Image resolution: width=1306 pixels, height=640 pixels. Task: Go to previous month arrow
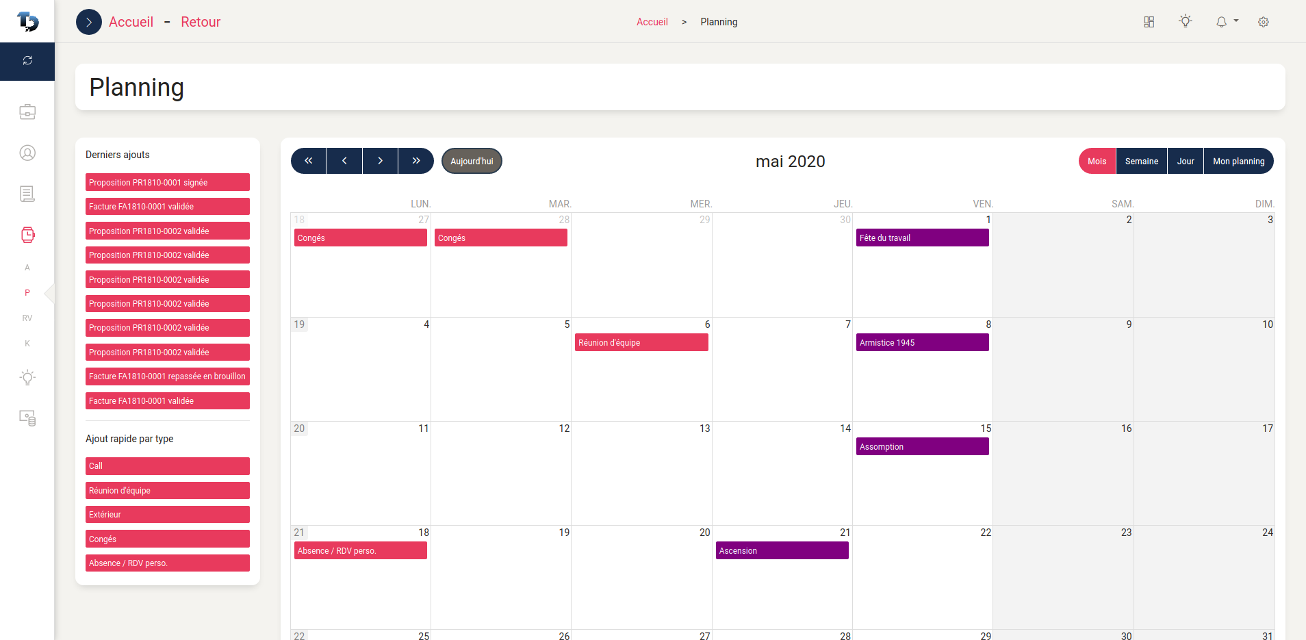click(344, 161)
